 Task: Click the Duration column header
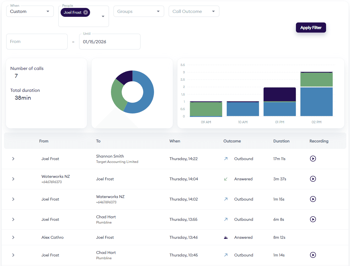281,141
